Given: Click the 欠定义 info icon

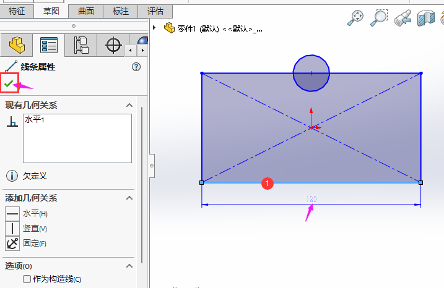Looking at the screenshot, I should [12, 176].
